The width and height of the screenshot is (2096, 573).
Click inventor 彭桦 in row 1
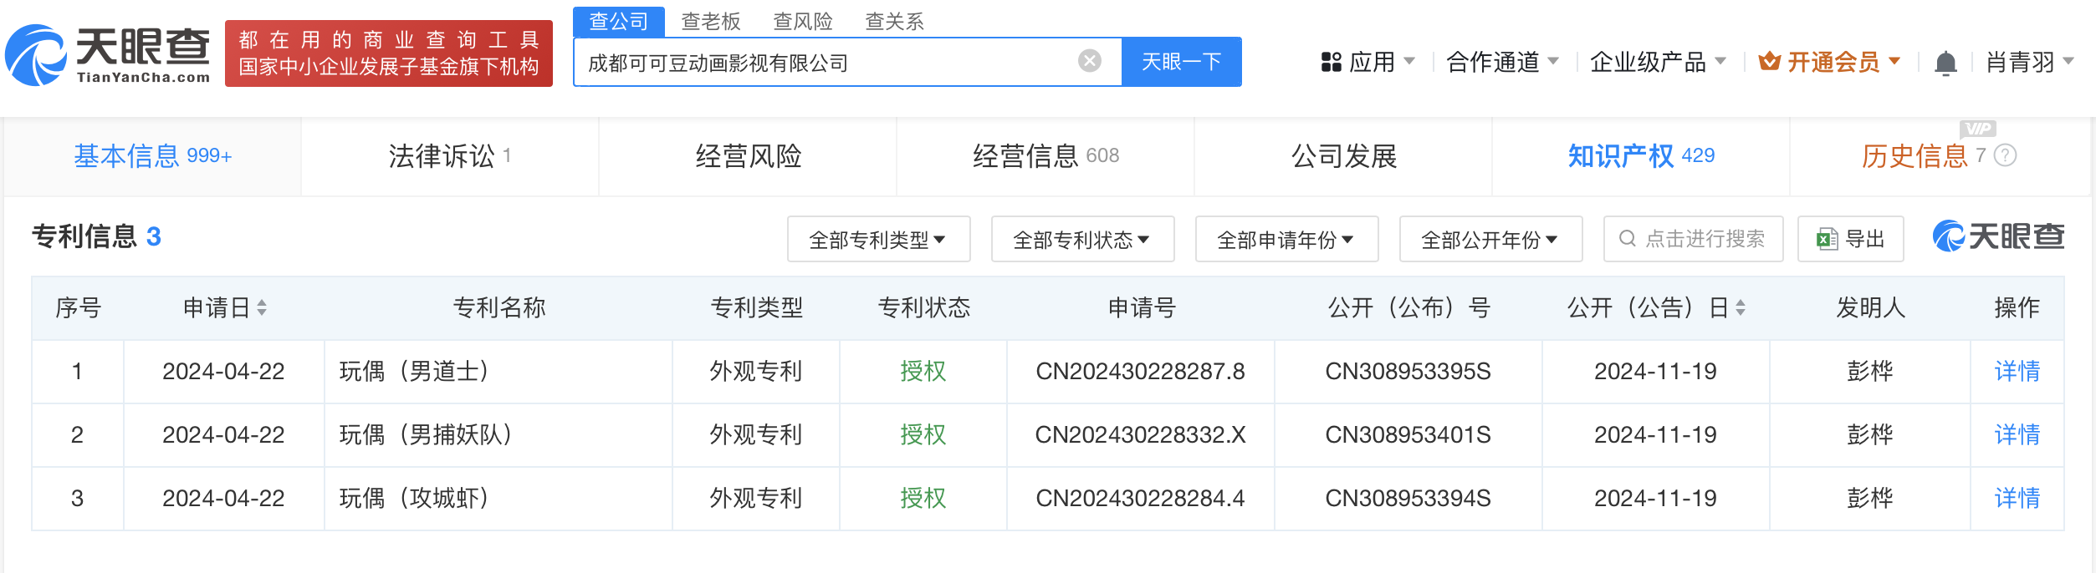[1870, 372]
